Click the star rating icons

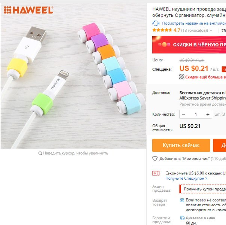click(162, 30)
